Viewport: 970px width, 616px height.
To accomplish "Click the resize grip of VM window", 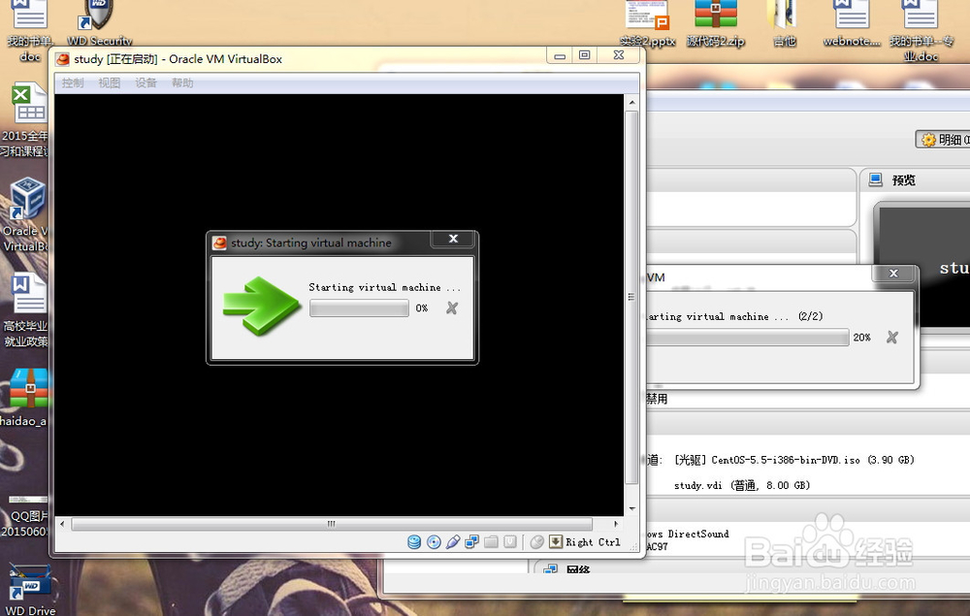I will coord(633,547).
